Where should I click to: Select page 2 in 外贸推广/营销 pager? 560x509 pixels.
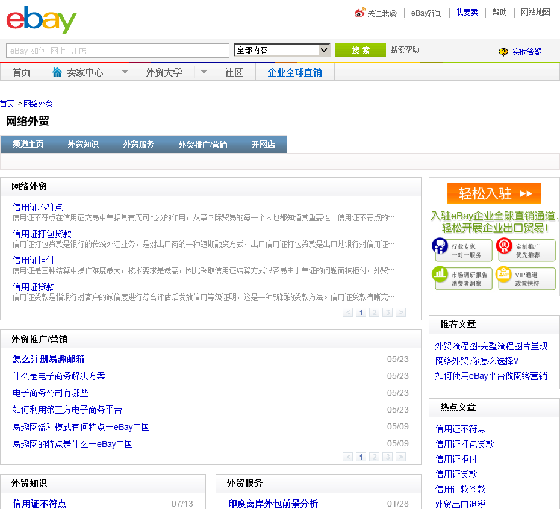(x=375, y=457)
